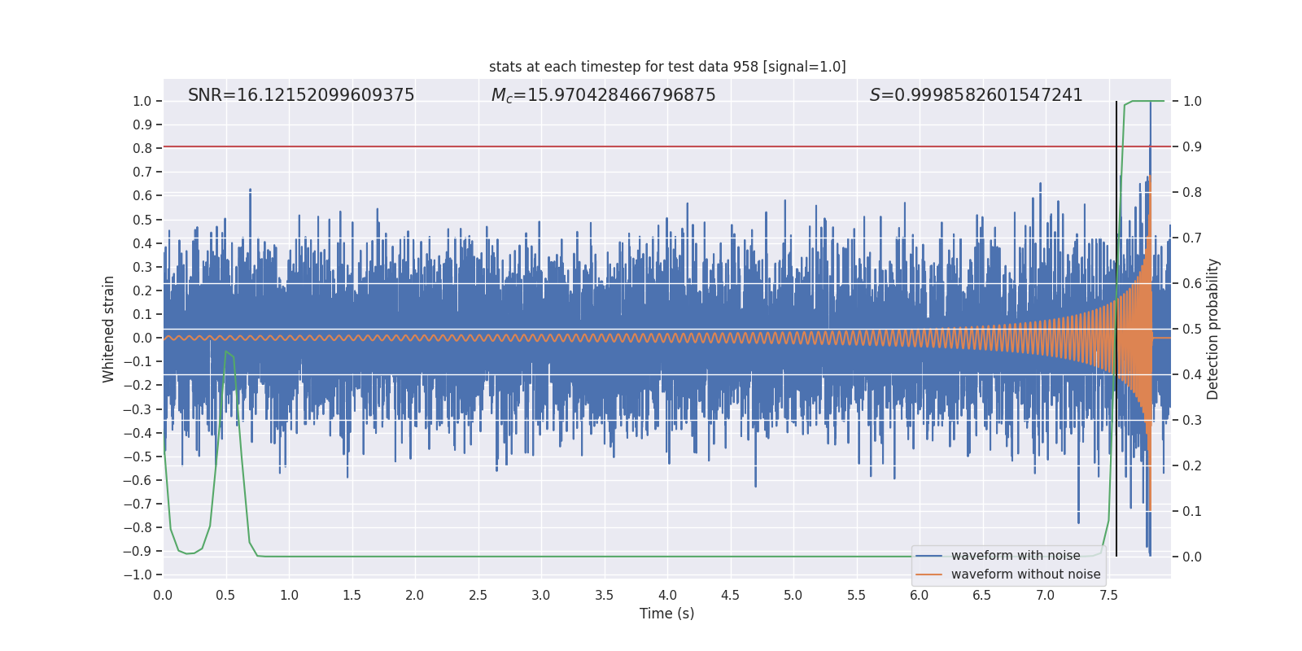Image resolution: width=1302 pixels, height=651 pixels.
Task: Click 0.0 on the Detection probability axis
Action: [1192, 557]
